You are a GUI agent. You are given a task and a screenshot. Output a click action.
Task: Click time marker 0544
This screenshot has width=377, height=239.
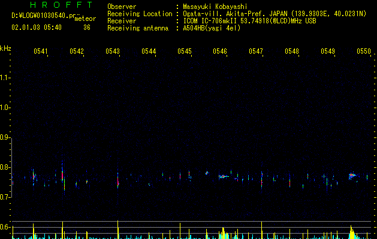pyautogui.click(x=149, y=51)
